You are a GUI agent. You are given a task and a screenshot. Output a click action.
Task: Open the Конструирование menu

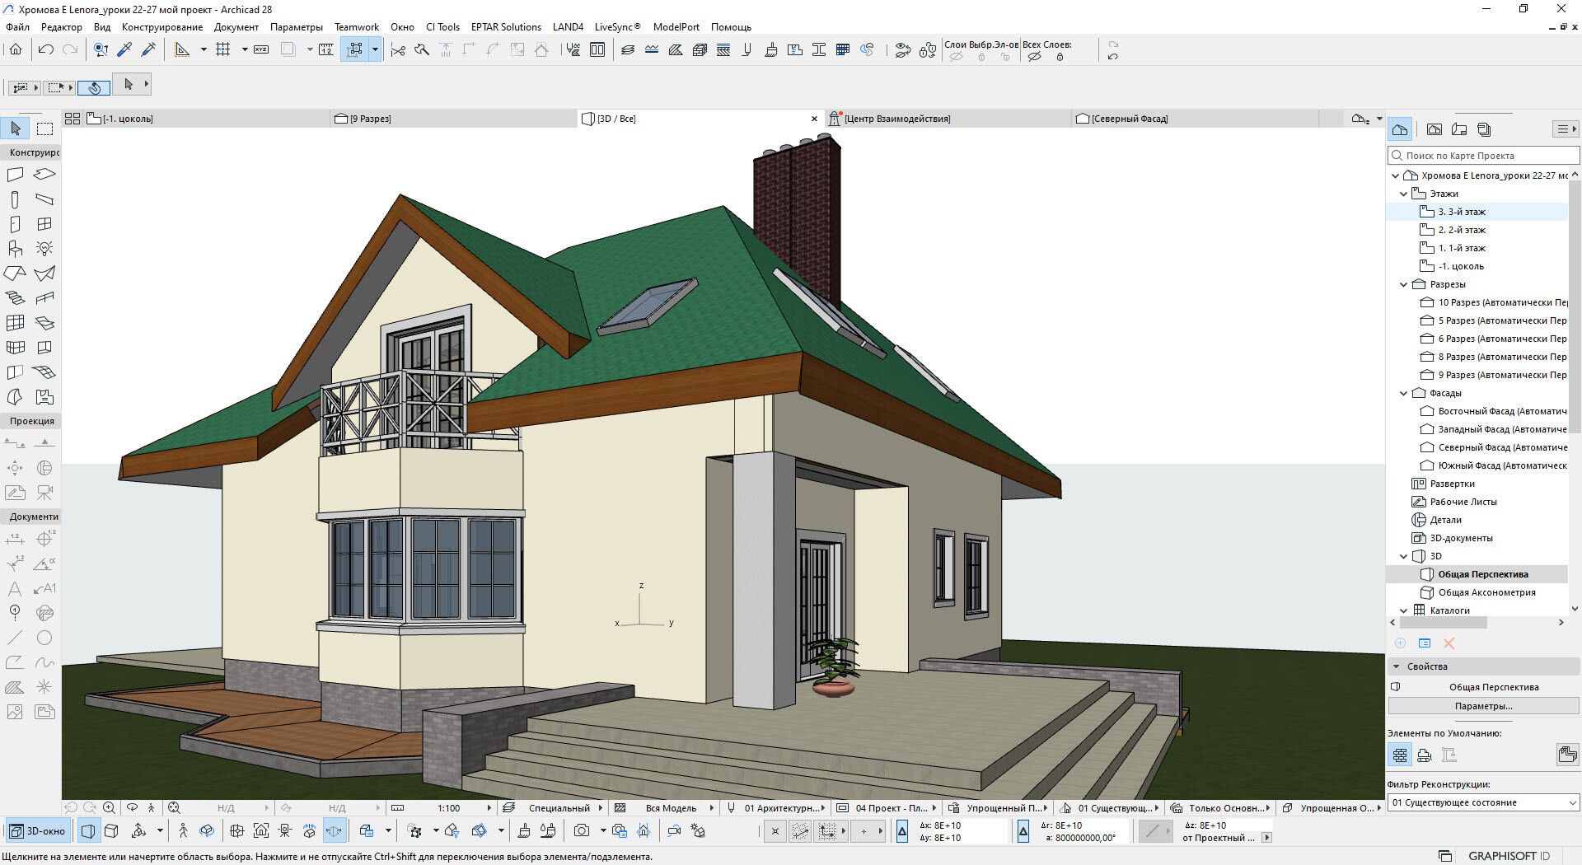161,27
